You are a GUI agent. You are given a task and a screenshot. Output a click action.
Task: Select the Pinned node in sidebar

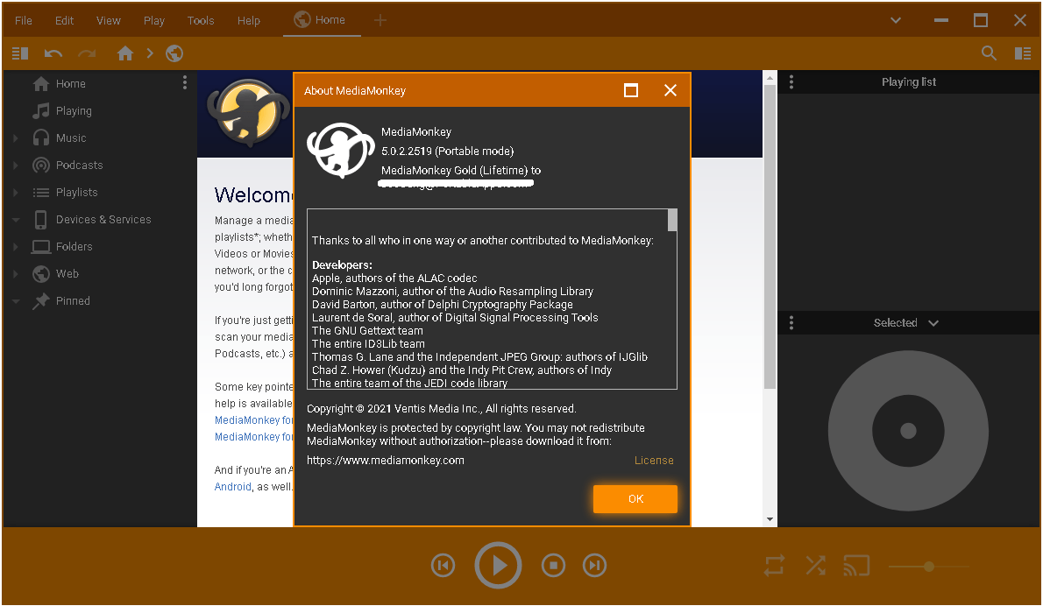pyautogui.click(x=73, y=301)
